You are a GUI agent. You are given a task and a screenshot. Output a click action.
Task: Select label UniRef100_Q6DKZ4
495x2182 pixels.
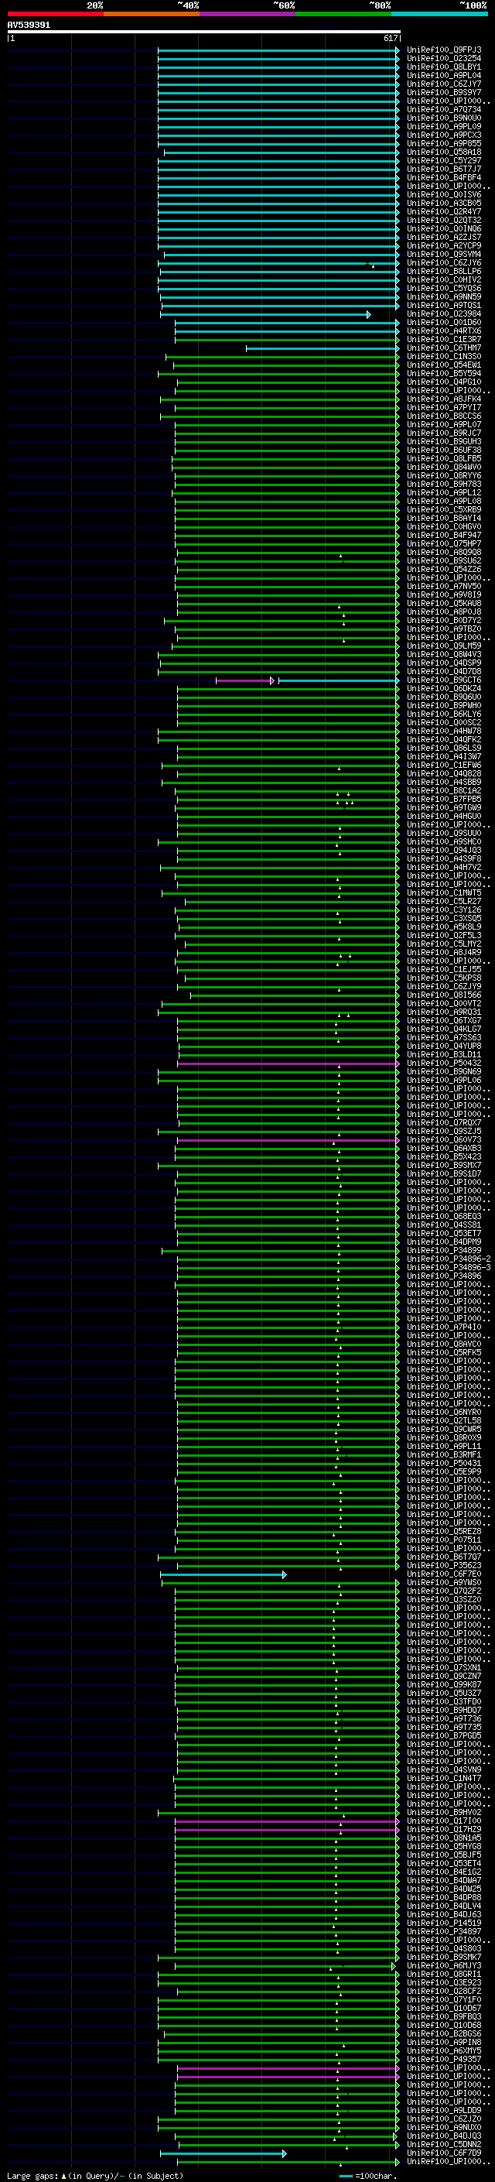443,689
